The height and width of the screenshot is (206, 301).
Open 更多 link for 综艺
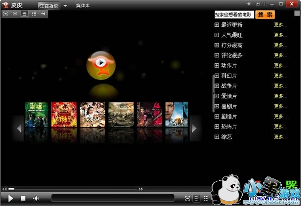click(x=280, y=137)
